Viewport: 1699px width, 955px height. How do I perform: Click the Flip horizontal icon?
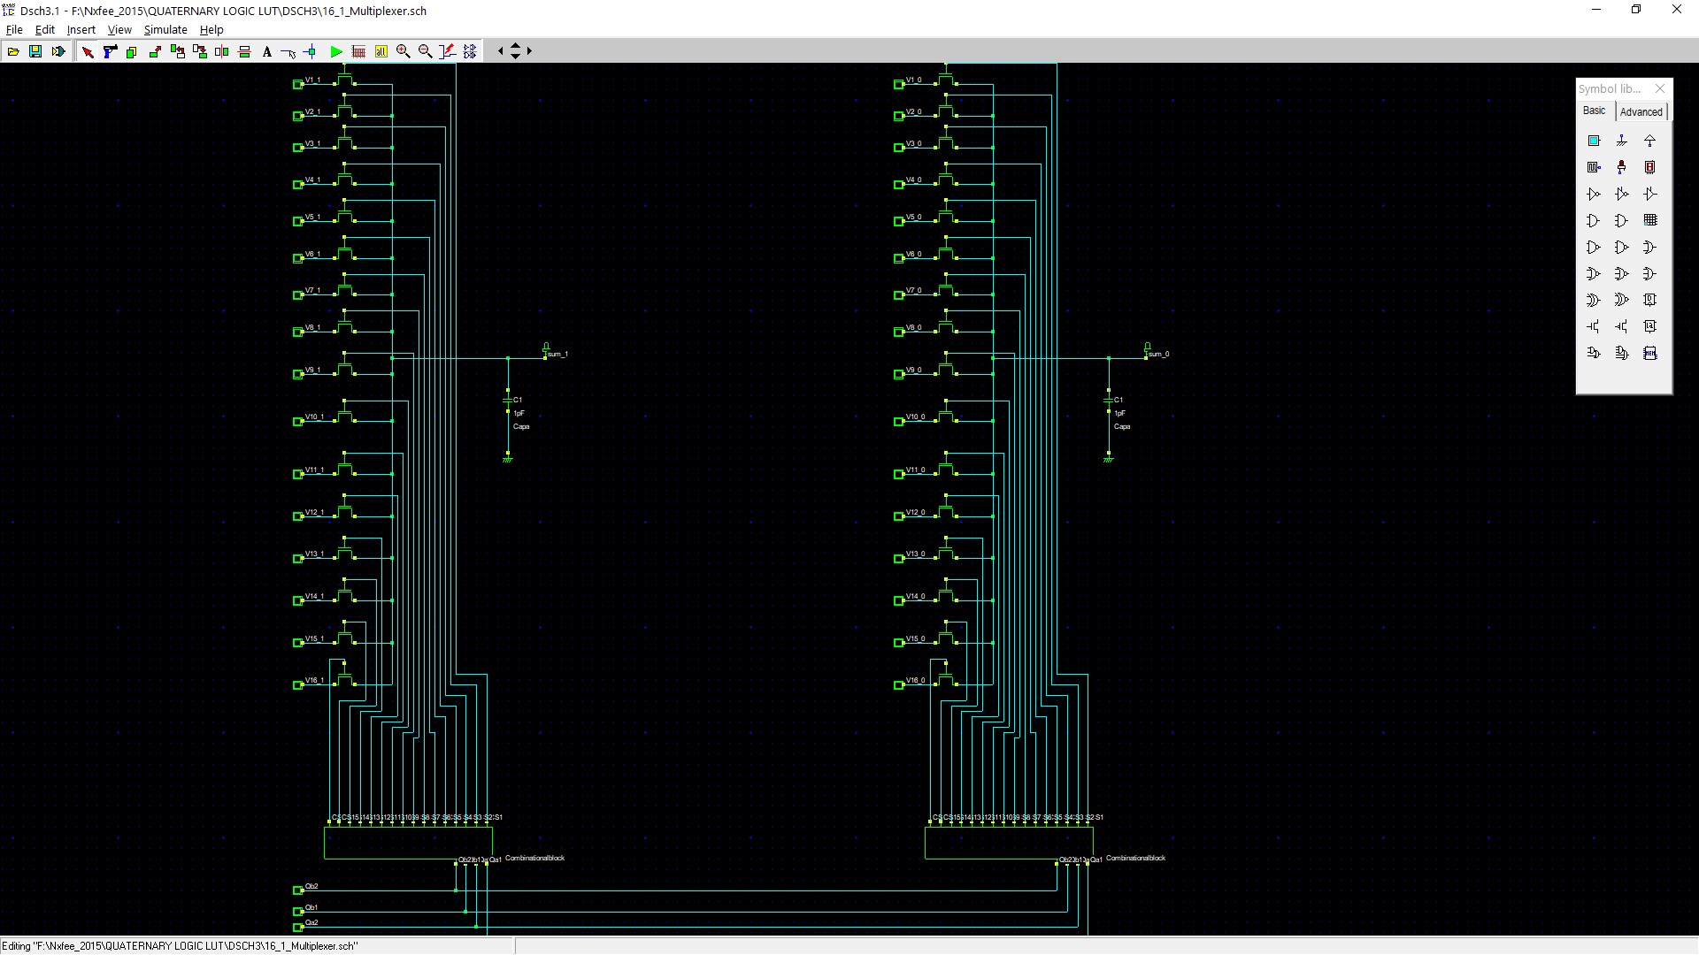tap(222, 51)
